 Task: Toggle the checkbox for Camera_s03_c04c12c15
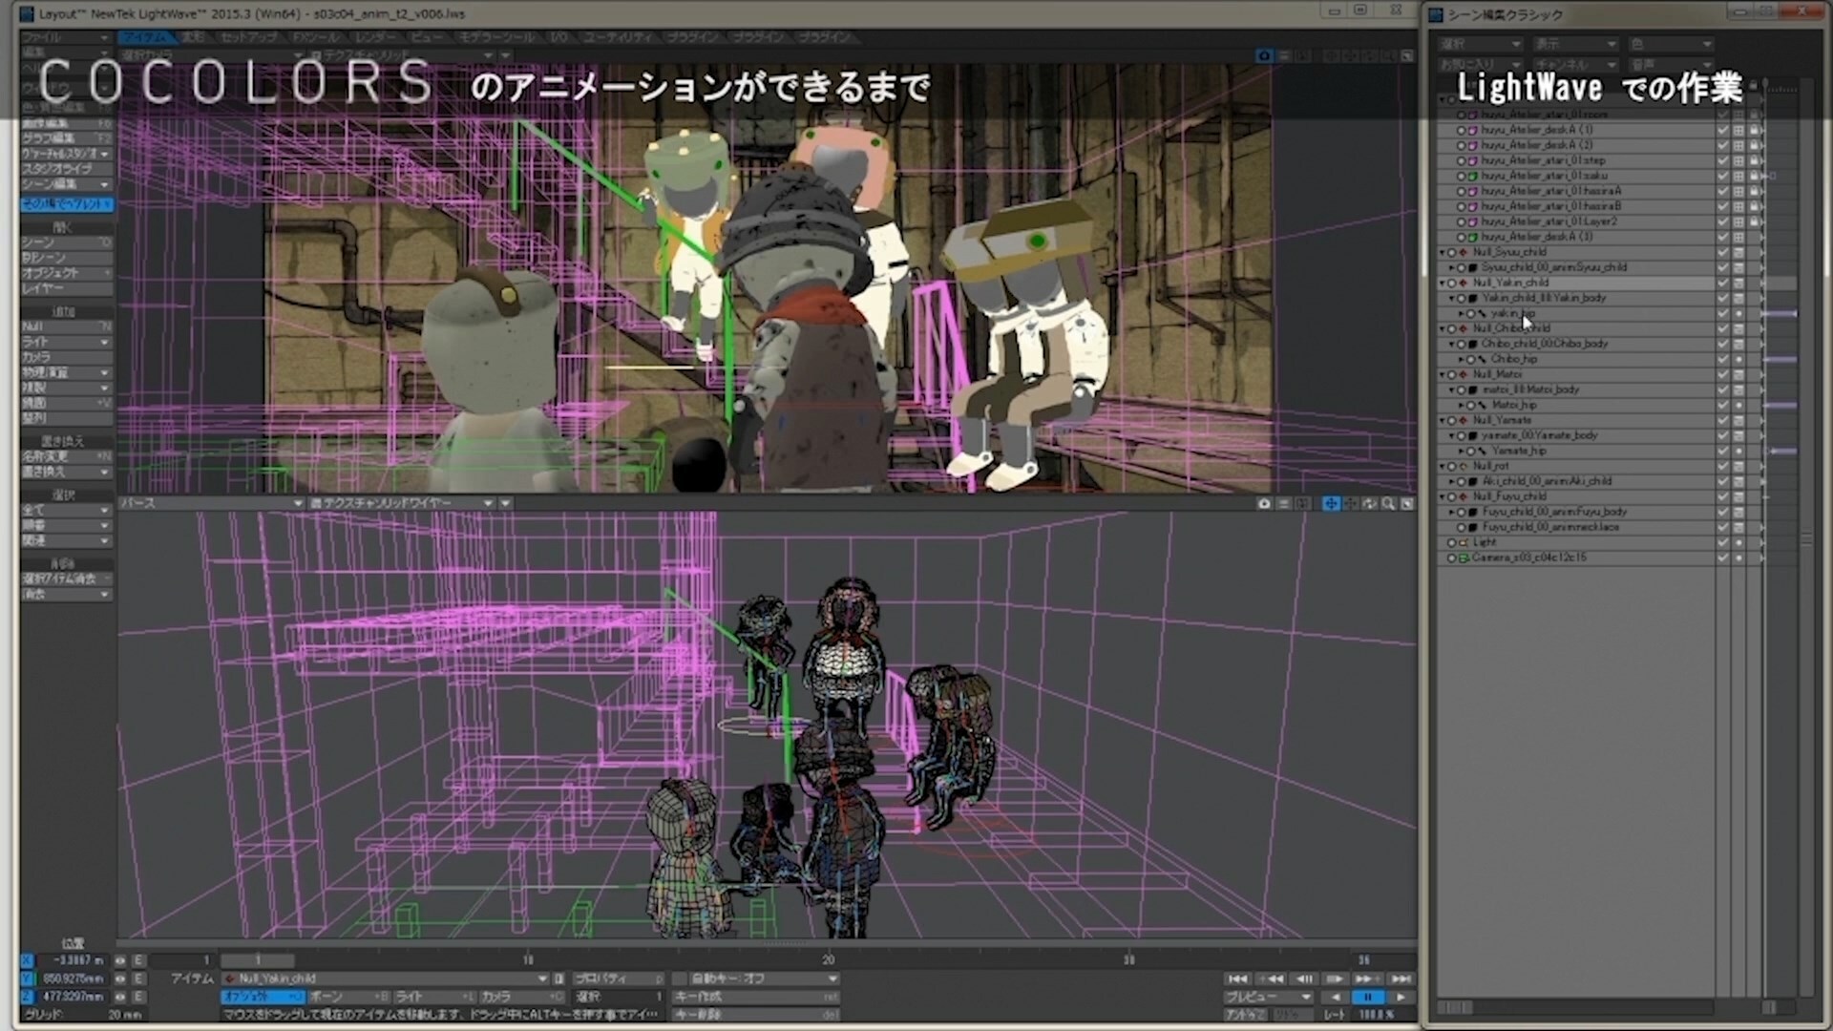tap(1722, 558)
